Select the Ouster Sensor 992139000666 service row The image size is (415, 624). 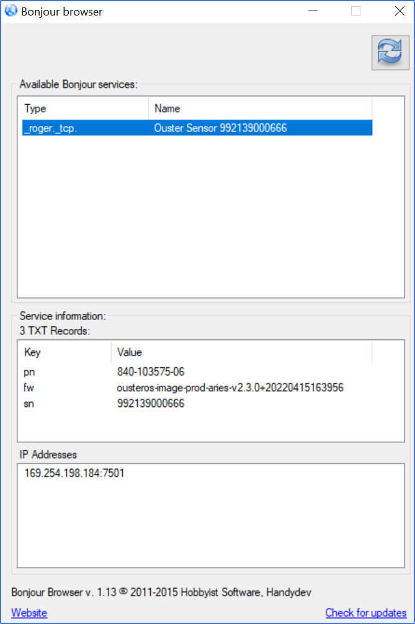point(197,128)
